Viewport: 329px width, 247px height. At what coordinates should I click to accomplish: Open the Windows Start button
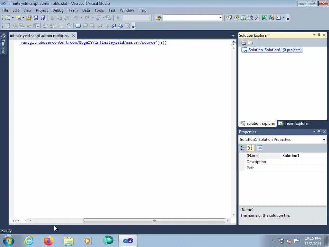(9, 241)
